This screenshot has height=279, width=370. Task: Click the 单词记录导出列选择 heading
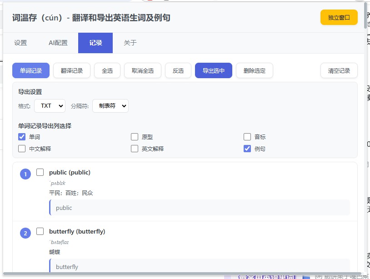pos(45,126)
